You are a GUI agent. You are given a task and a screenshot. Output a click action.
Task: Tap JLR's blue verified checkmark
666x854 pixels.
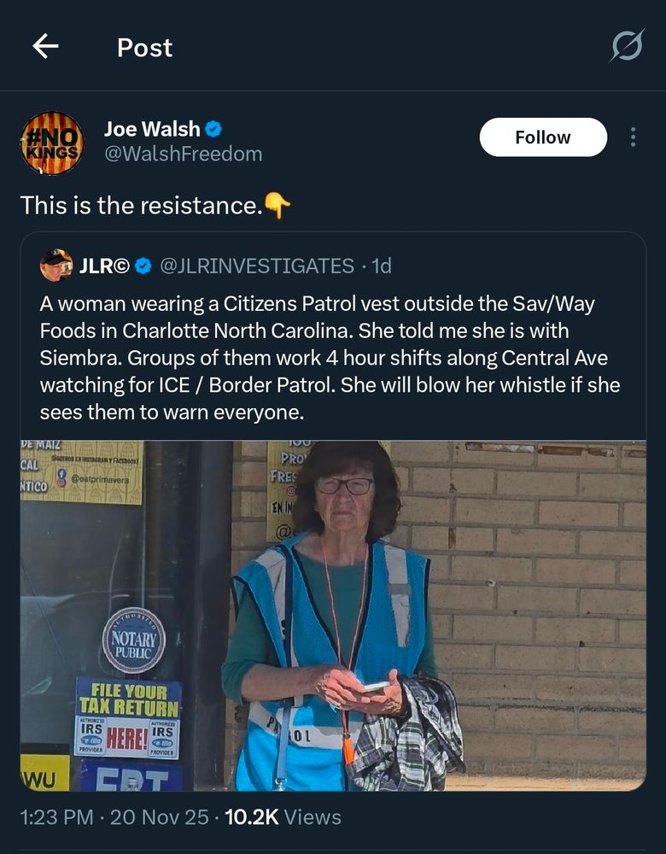click(x=143, y=266)
